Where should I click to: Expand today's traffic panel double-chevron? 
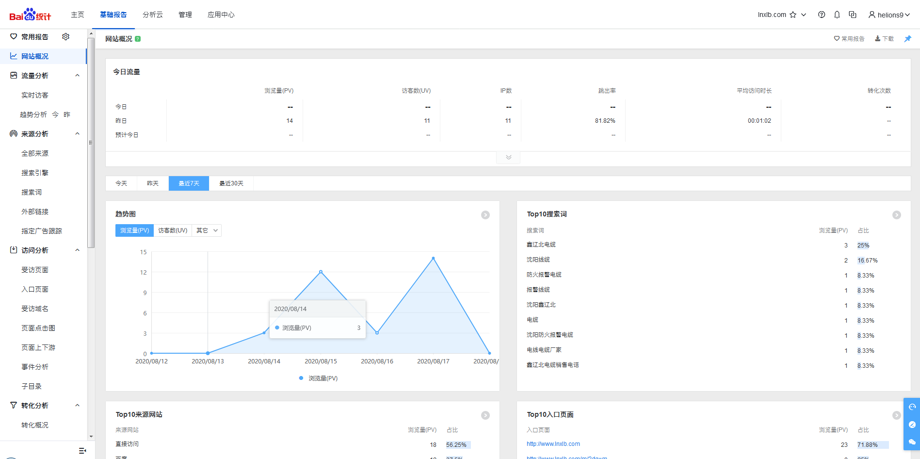click(508, 157)
